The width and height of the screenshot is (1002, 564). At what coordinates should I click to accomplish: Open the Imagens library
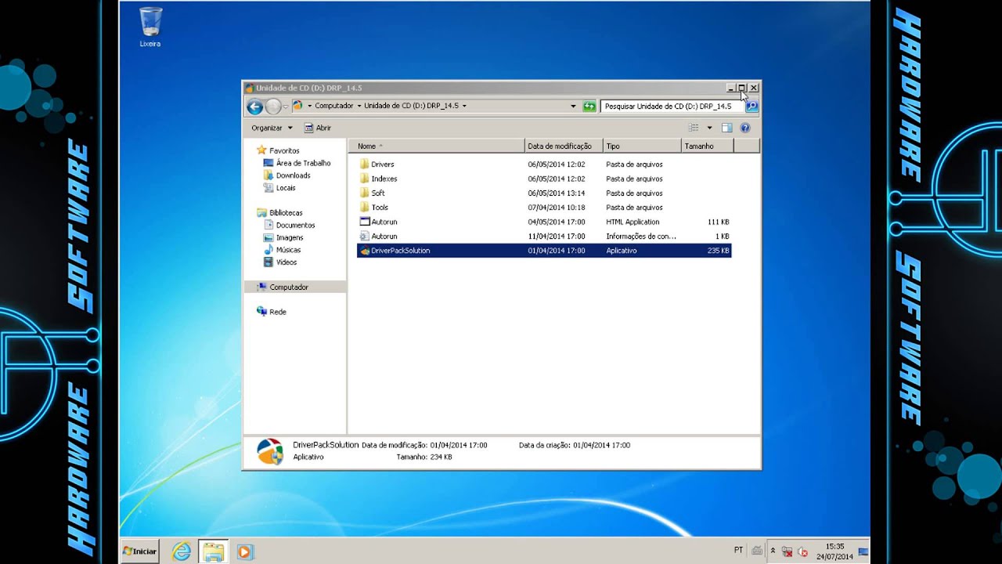pyautogui.click(x=289, y=237)
